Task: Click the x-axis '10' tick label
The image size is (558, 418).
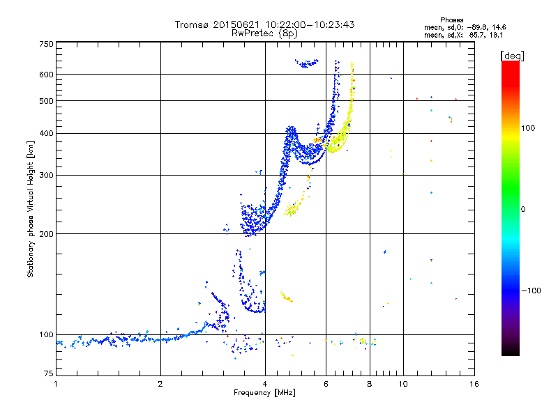Action: pos(403,384)
